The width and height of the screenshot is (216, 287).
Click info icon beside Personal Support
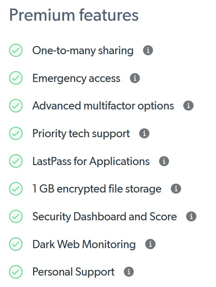129,272
